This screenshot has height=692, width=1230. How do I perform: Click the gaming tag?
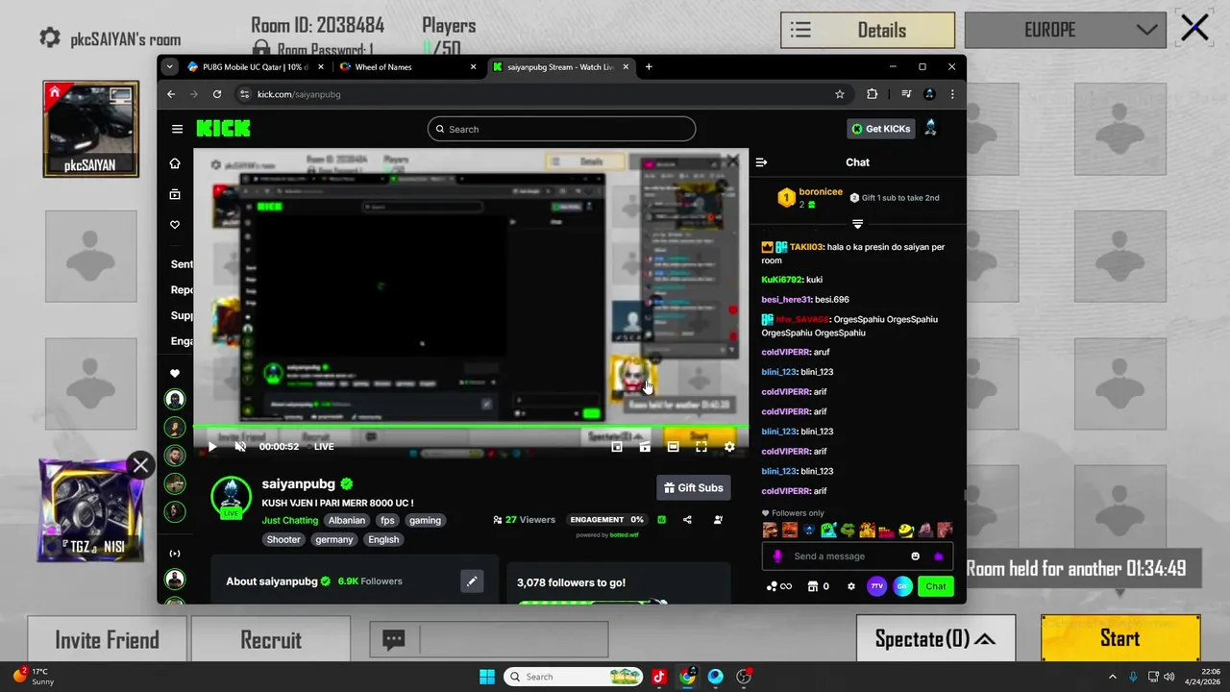point(425,520)
